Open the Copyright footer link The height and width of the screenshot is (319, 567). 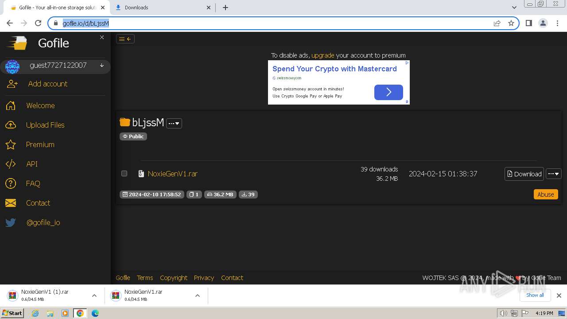point(174,278)
